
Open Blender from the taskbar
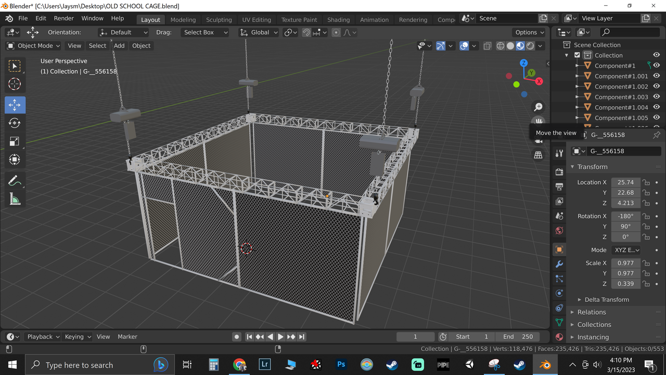tap(545, 365)
